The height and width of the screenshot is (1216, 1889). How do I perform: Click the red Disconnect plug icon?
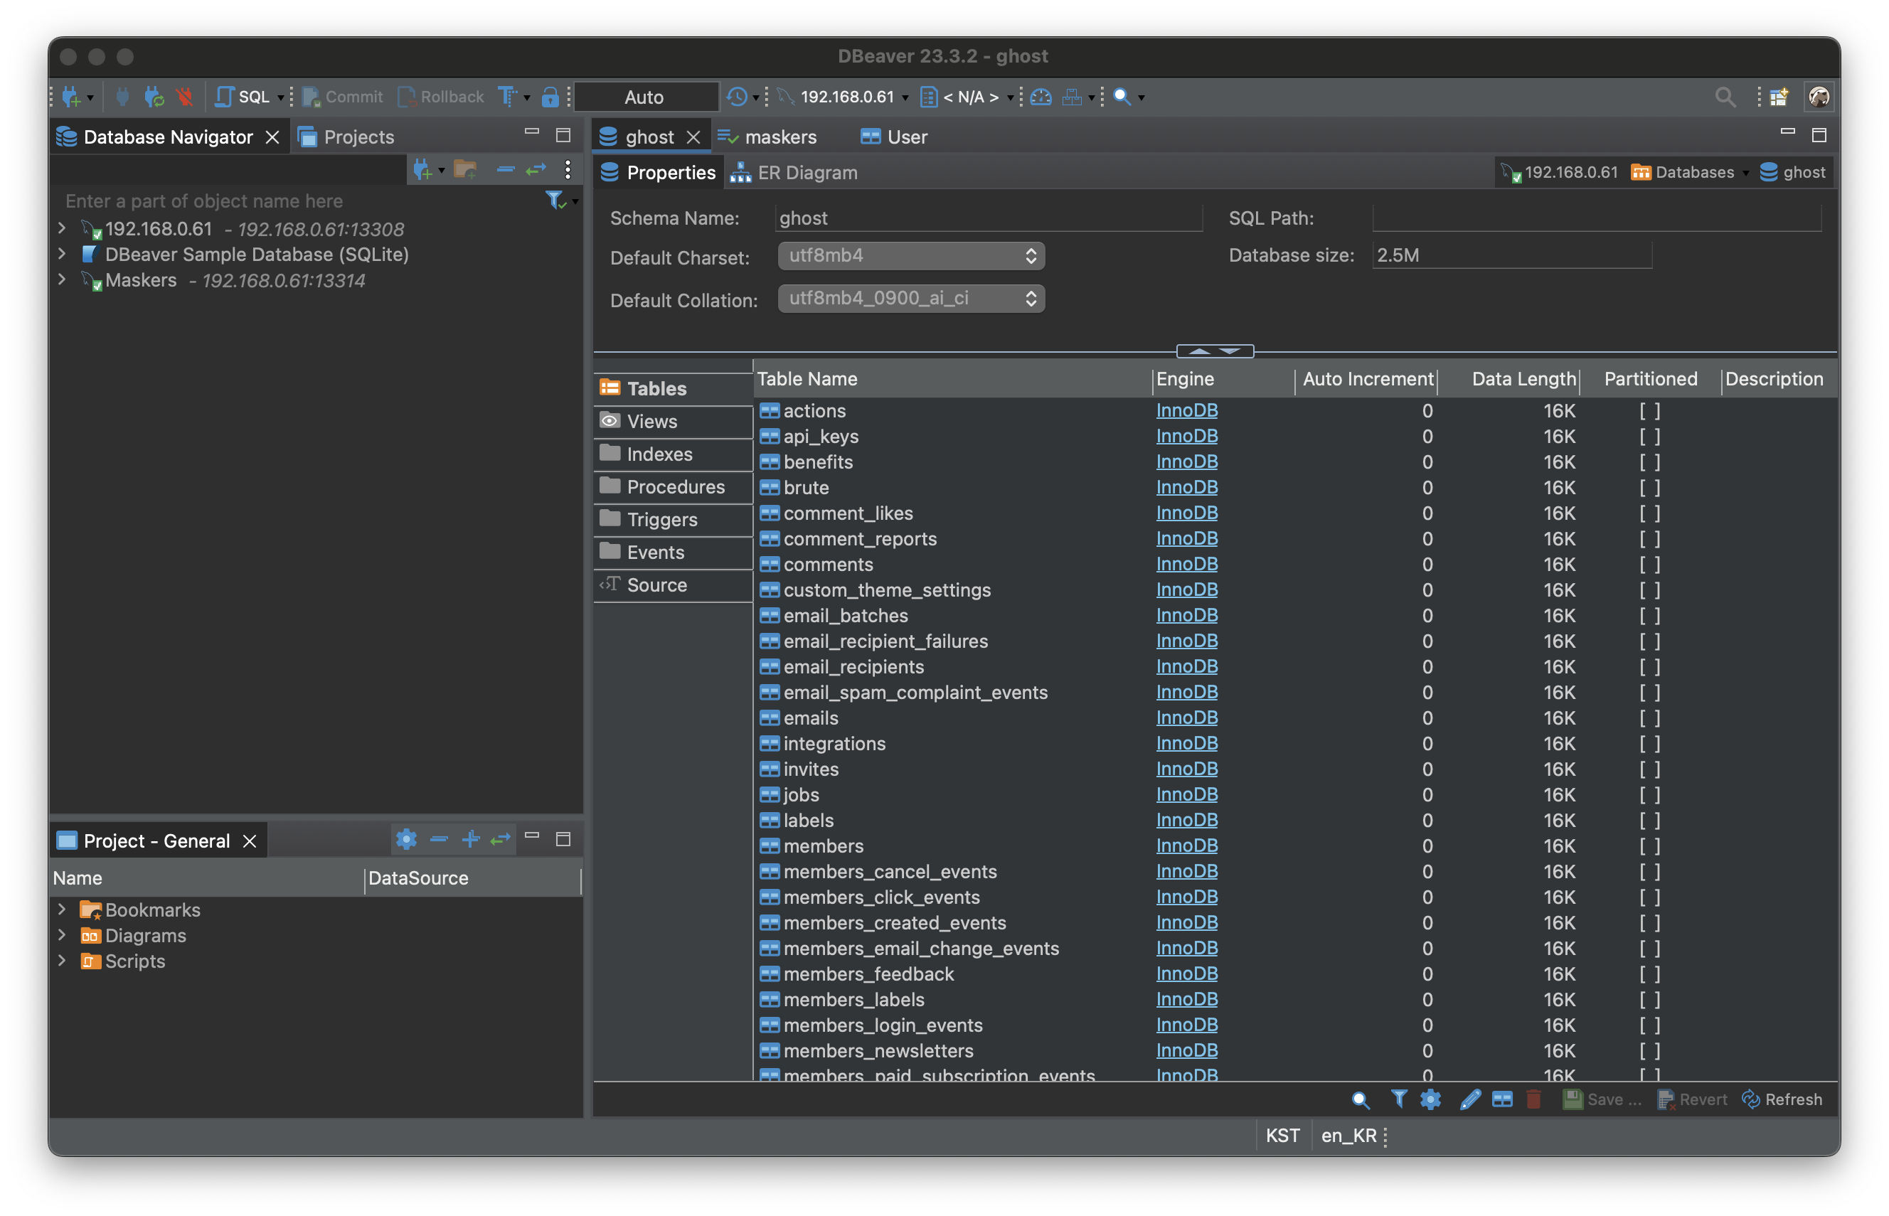tap(186, 97)
